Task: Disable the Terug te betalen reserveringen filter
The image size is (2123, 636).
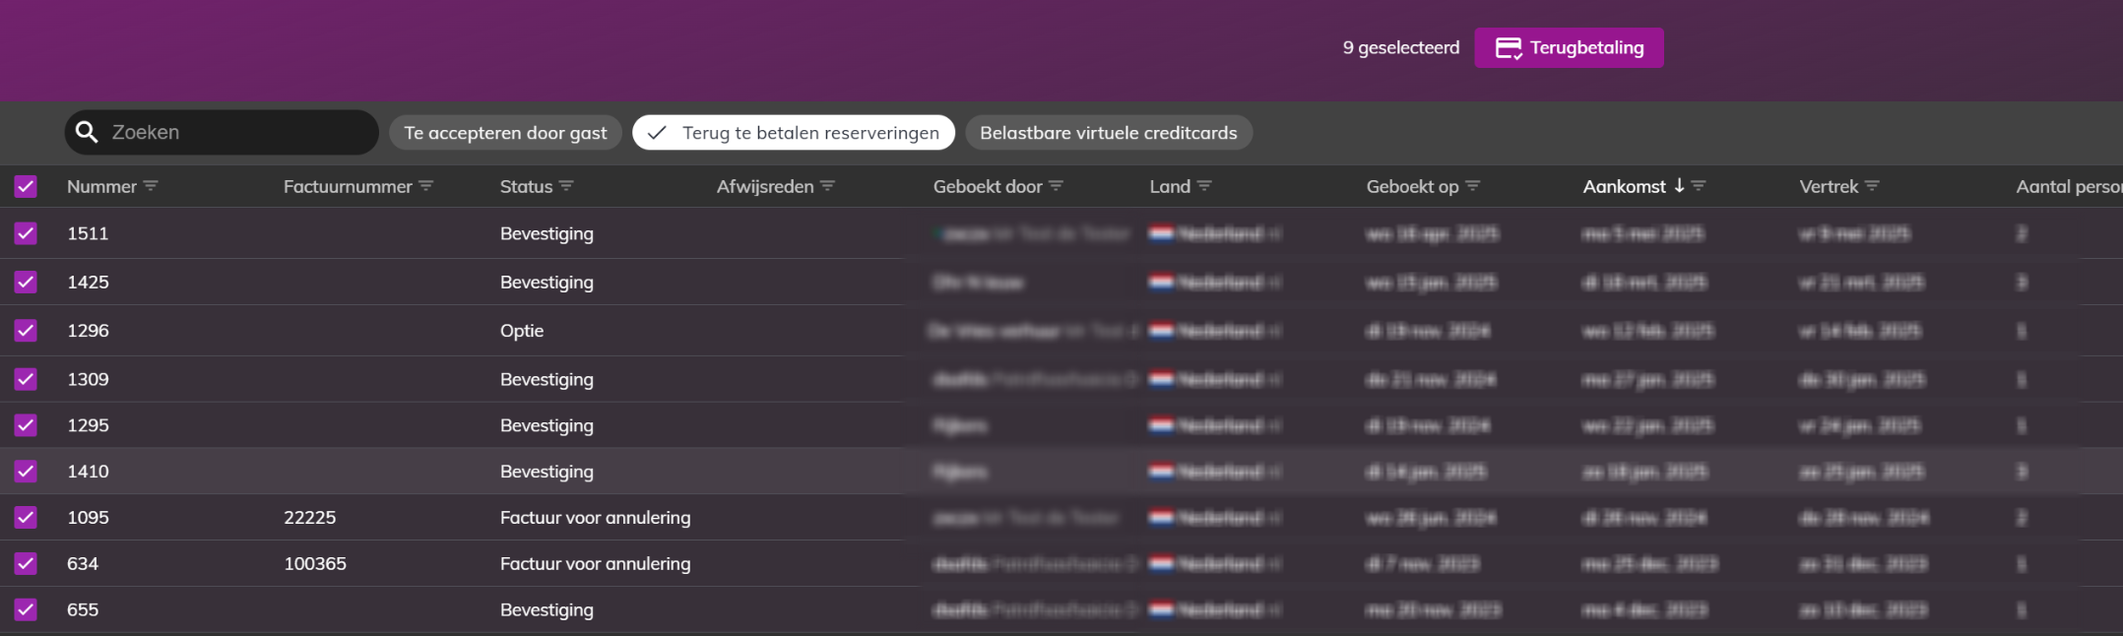Action: pos(794,133)
